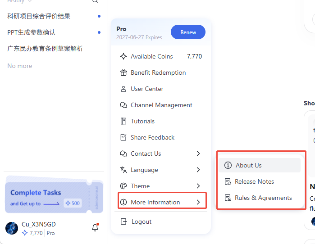Viewport: 315px width, 244px height.
Task: Click the 500 coins reward badge
Action: pyautogui.click(x=73, y=203)
